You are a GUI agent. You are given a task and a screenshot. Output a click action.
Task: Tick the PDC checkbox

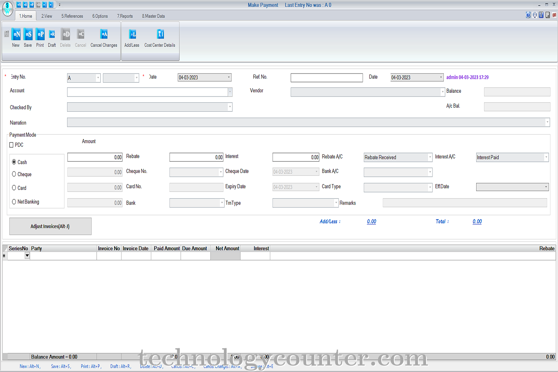coord(11,145)
